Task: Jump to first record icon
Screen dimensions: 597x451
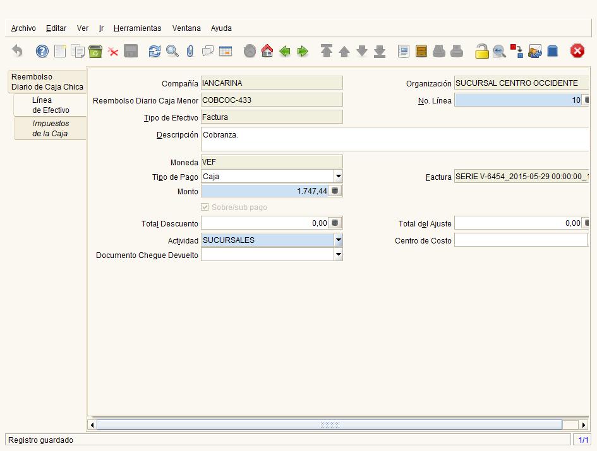Action: click(x=326, y=51)
